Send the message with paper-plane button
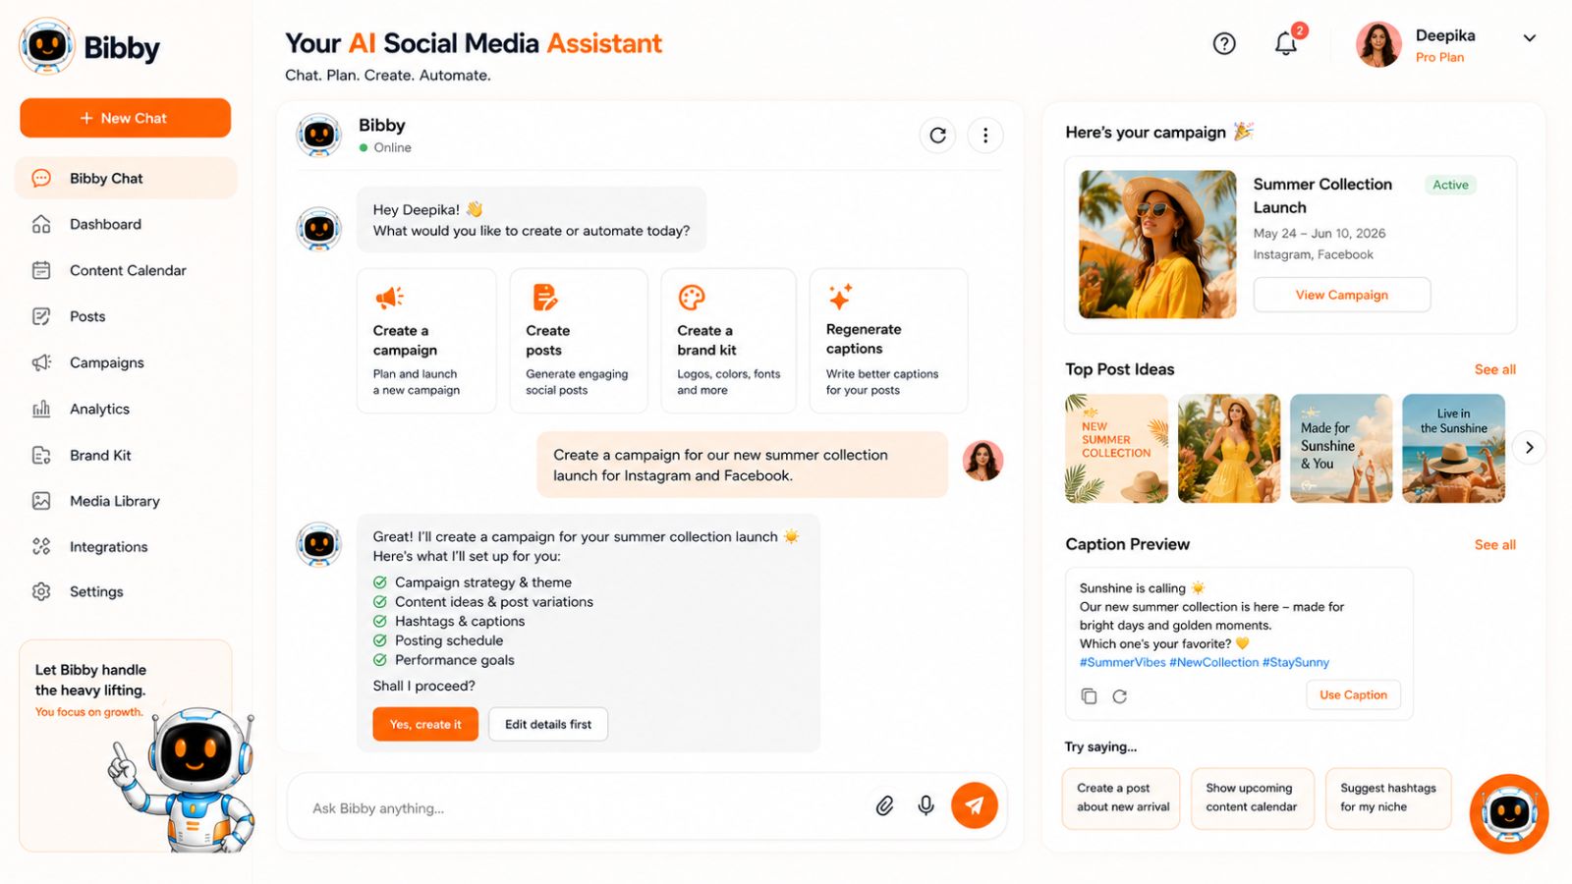The width and height of the screenshot is (1572, 884). pyautogui.click(x=975, y=805)
